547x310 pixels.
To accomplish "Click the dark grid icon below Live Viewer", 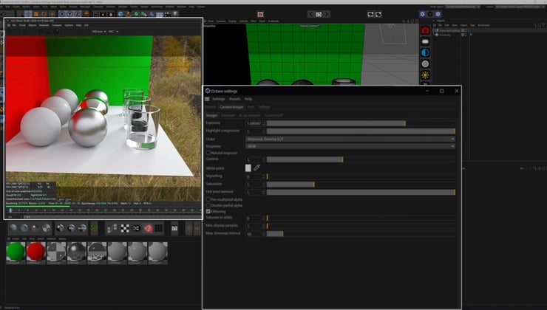I will 159,228.
